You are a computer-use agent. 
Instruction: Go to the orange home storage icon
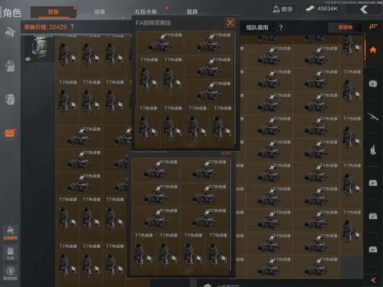pyautogui.click(x=373, y=50)
